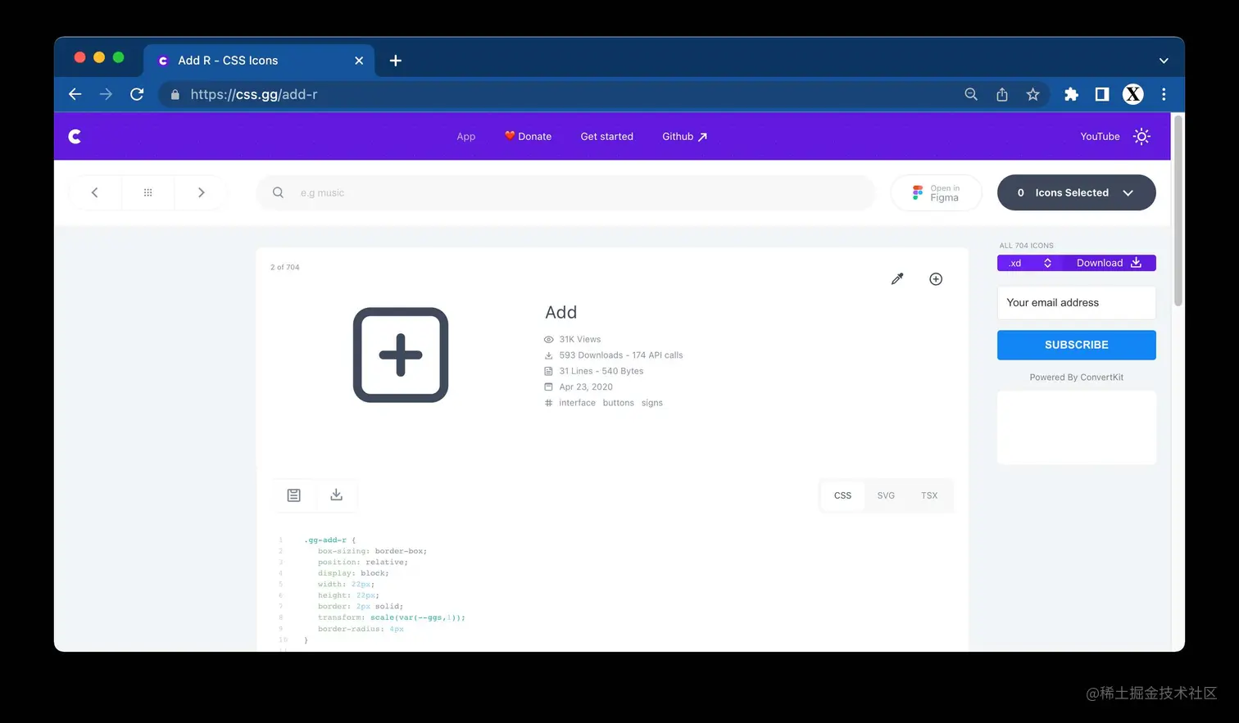Toggle light/dark mode with sun icon

tap(1141, 137)
